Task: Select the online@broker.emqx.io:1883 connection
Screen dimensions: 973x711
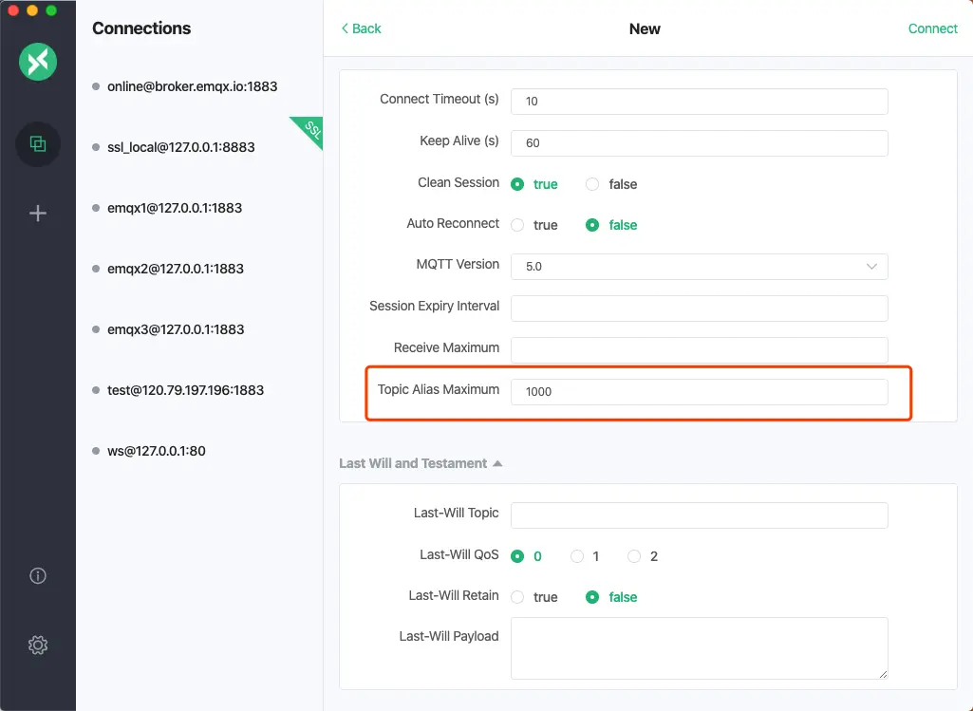Action: 192,86
